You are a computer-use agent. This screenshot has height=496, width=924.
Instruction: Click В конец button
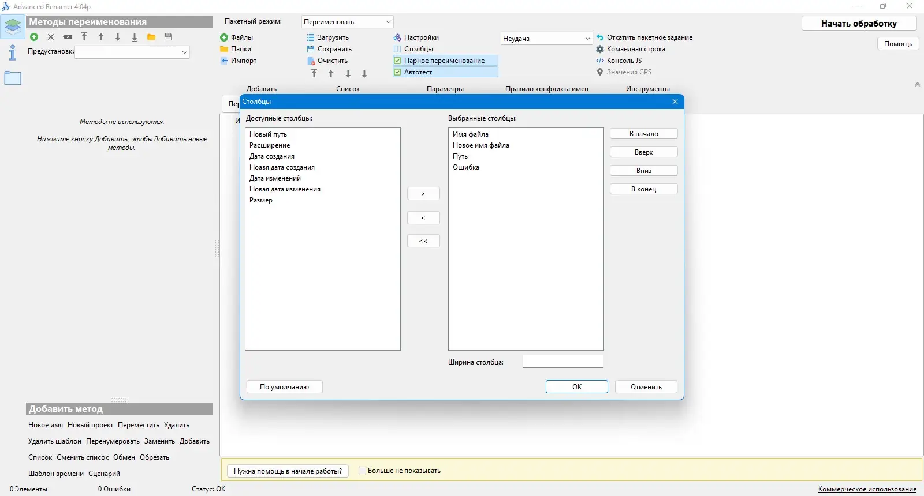point(644,189)
